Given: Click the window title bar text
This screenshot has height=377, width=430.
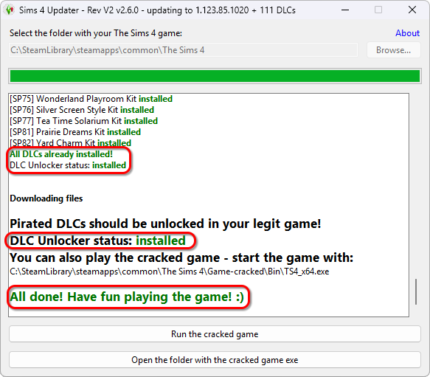Looking at the screenshot, I should (157, 10).
